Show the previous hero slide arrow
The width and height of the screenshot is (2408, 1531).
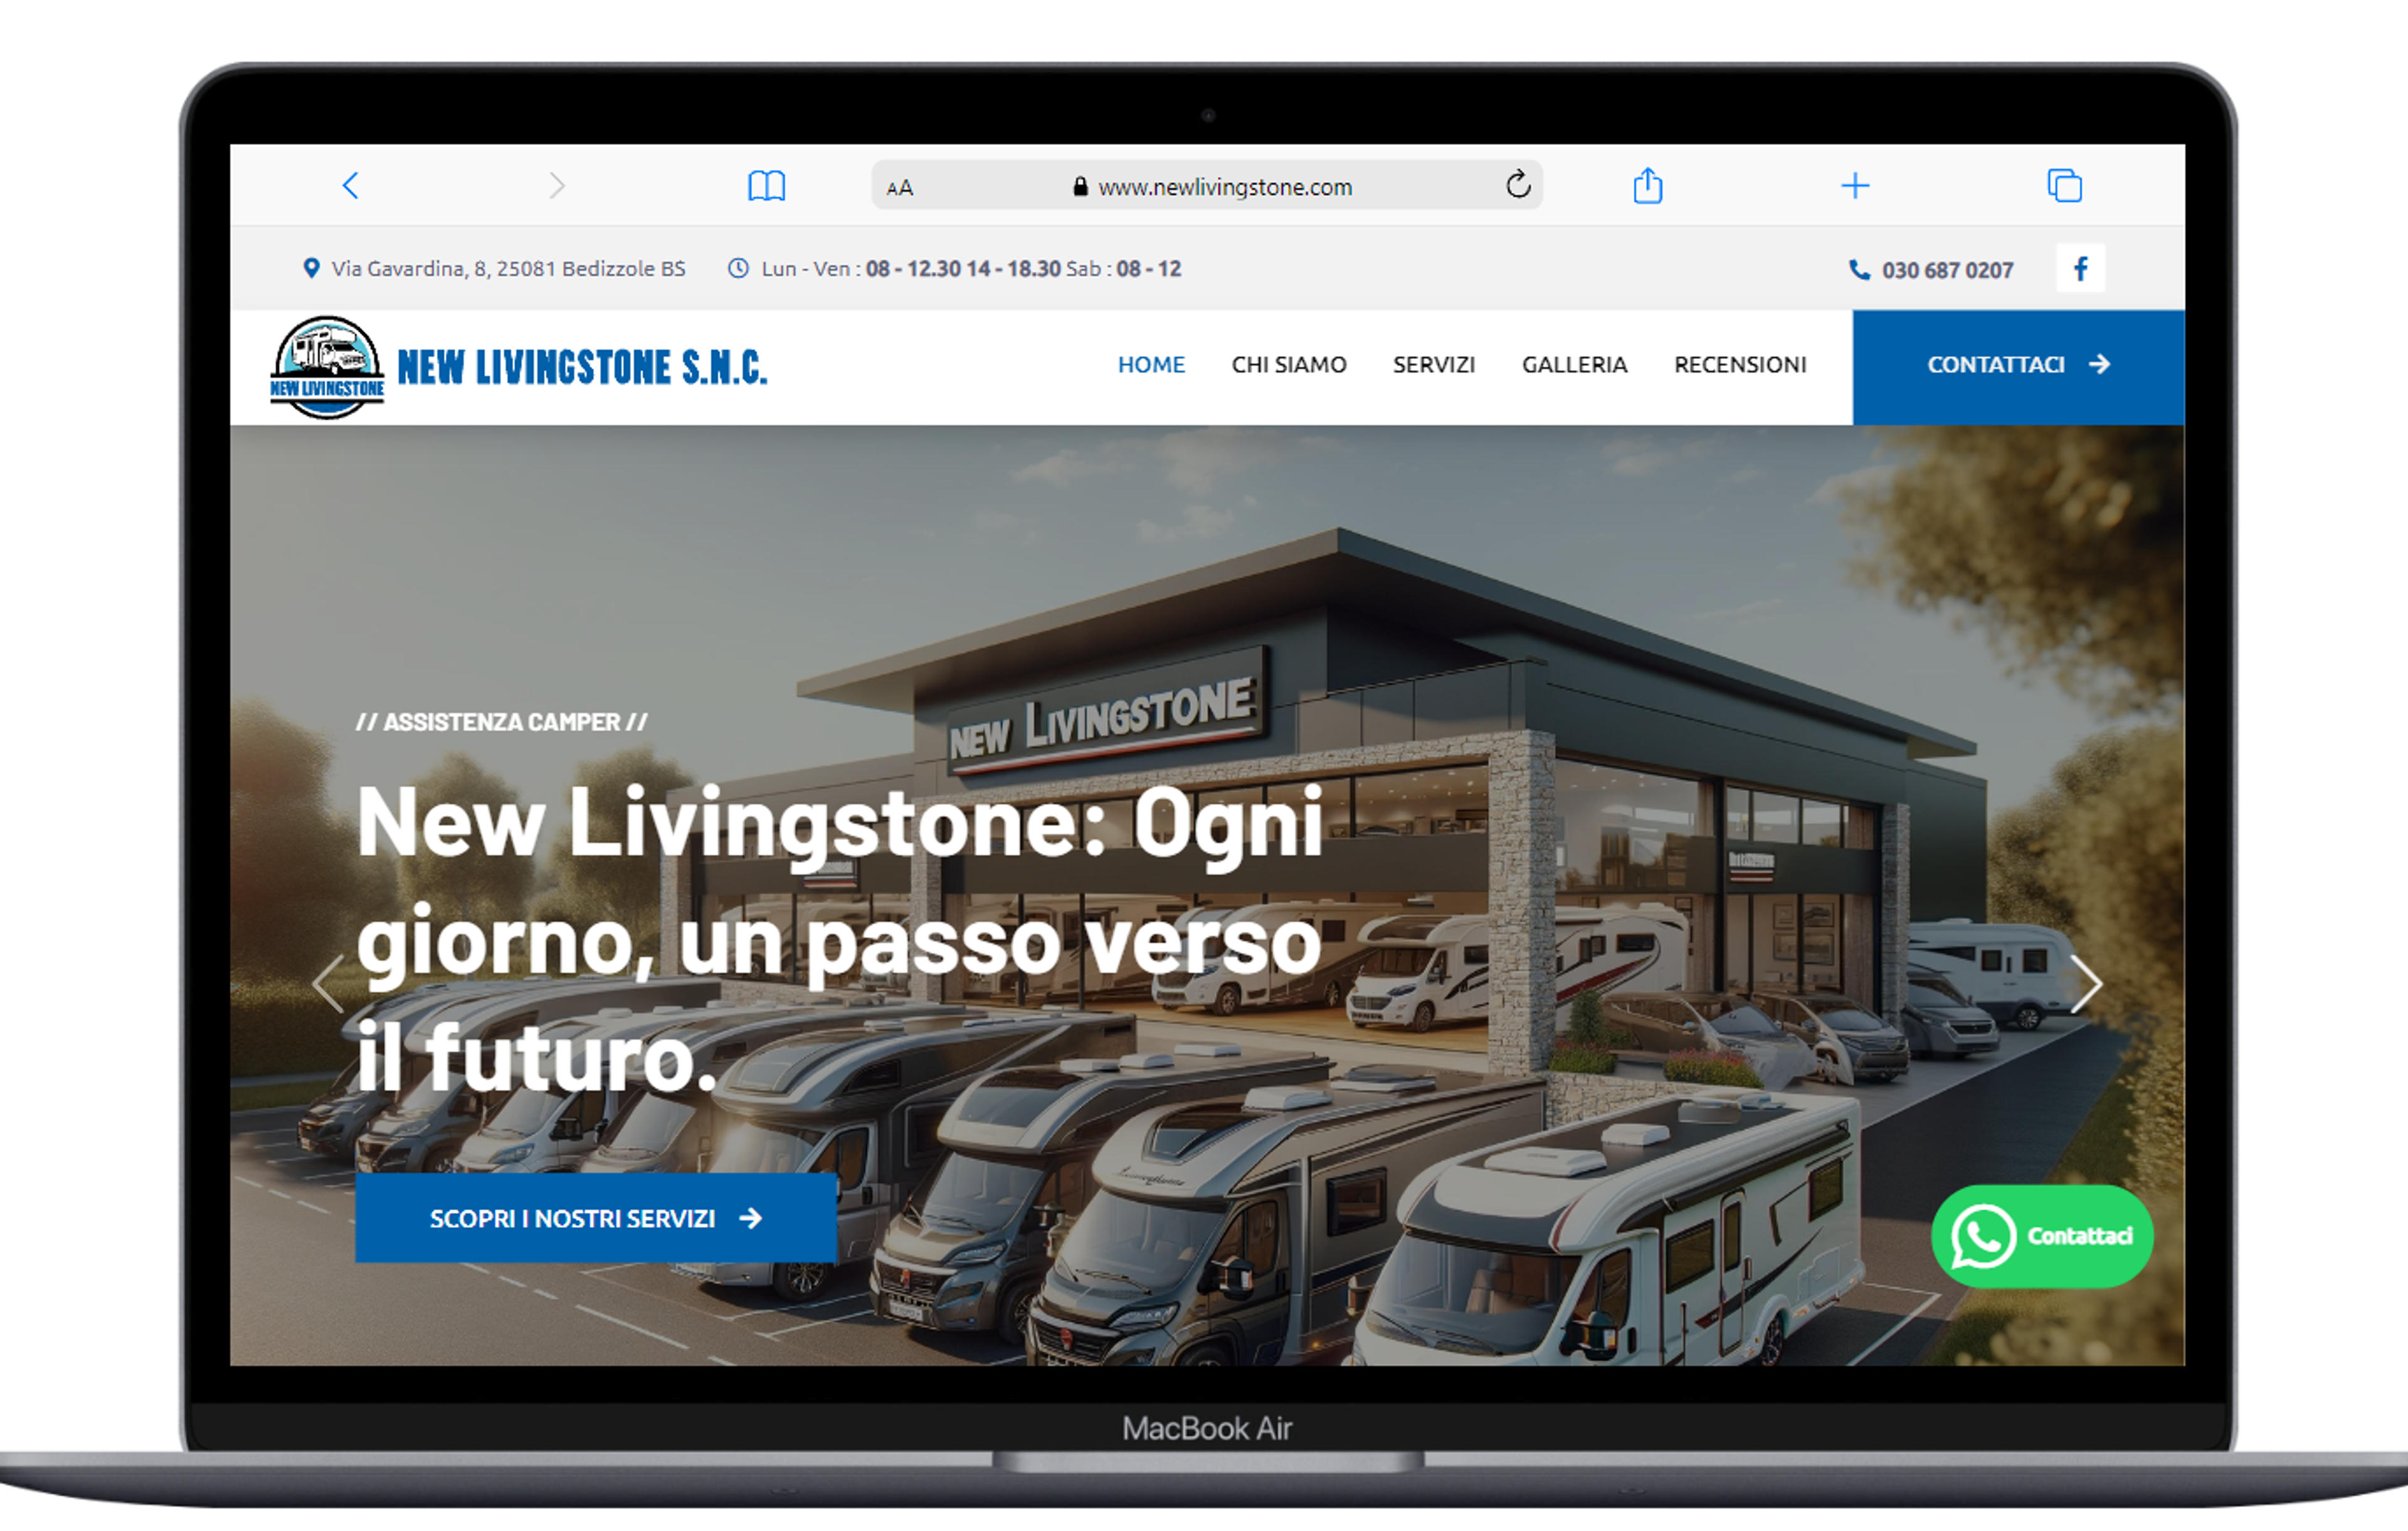pos(328,984)
